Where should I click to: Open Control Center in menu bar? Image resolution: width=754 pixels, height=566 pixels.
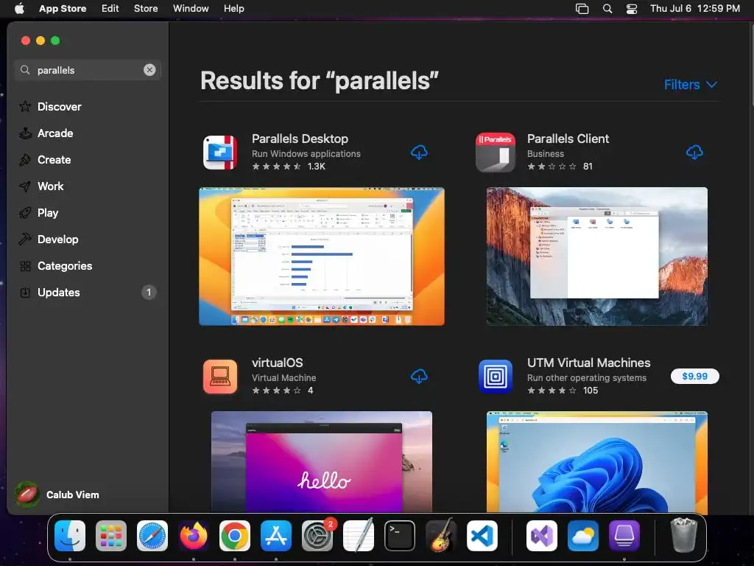pos(631,9)
